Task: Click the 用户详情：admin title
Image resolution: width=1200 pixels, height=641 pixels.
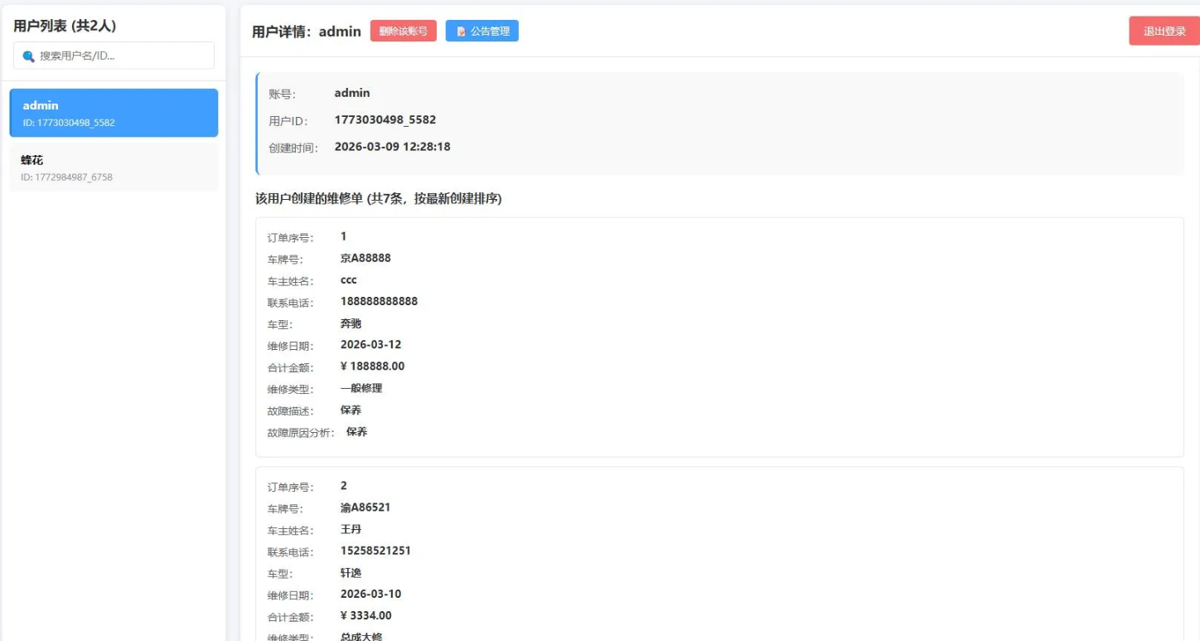Action: point(307,32)
